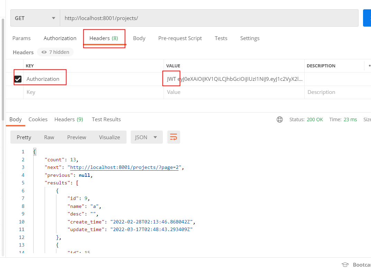Screen dimensions: 371x268
Task: Click the empty Value placeholder field
Action: pos(234,92)
